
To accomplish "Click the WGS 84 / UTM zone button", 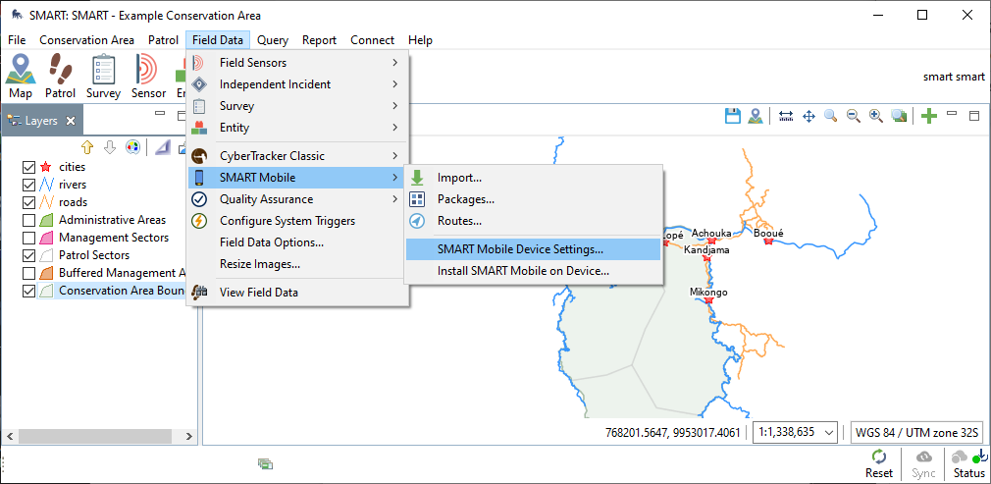I will [x=915, y=432].
